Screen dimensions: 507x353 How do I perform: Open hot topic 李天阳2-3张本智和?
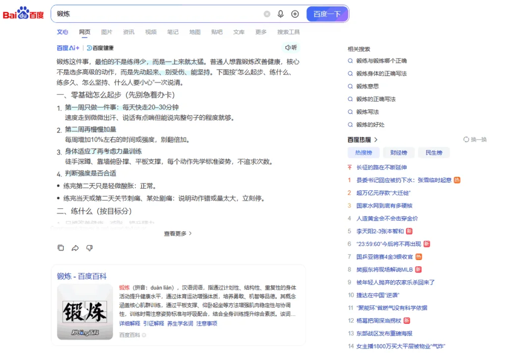380,231
